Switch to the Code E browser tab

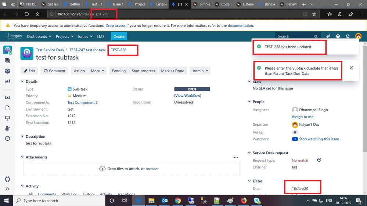(x=224, y=4)
